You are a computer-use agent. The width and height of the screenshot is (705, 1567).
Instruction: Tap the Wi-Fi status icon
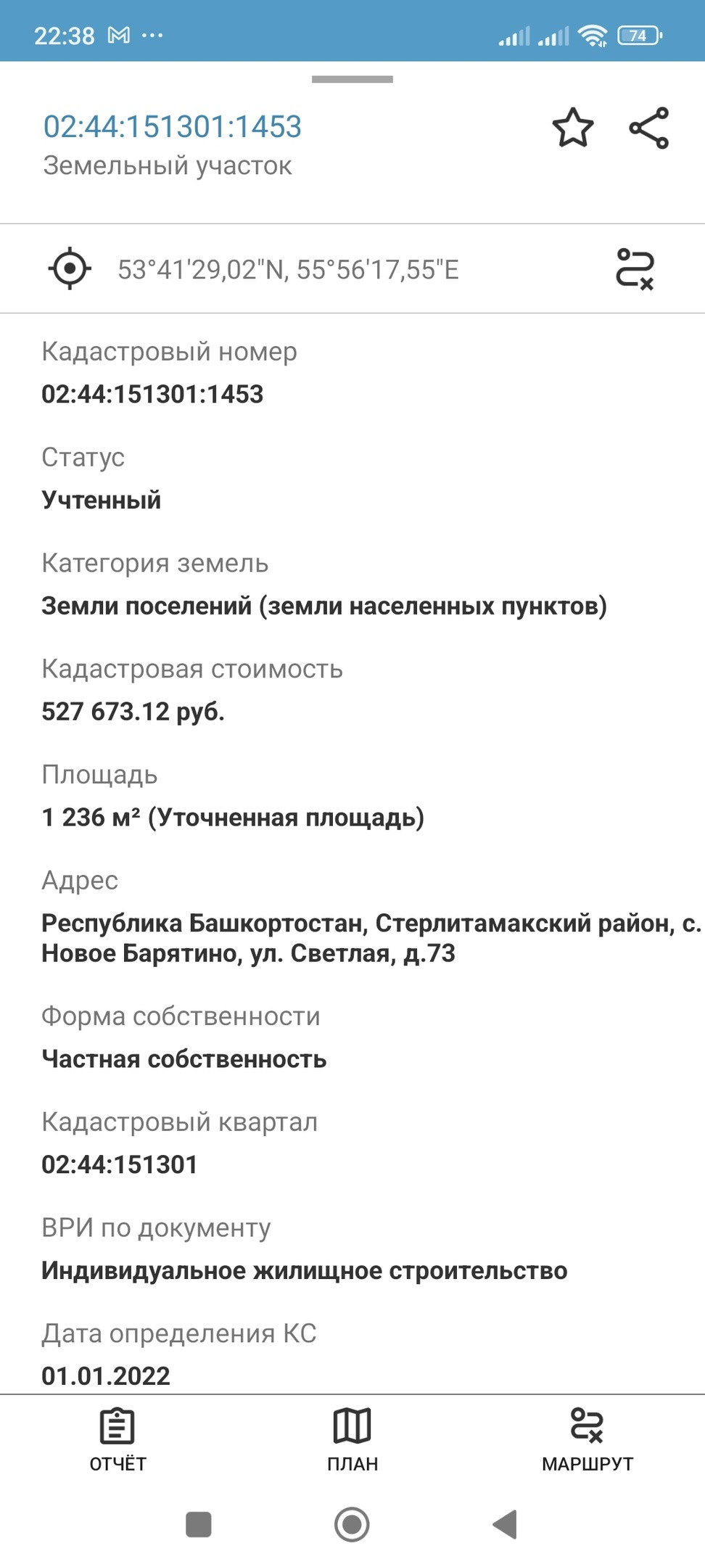click(x=593, y=35)
